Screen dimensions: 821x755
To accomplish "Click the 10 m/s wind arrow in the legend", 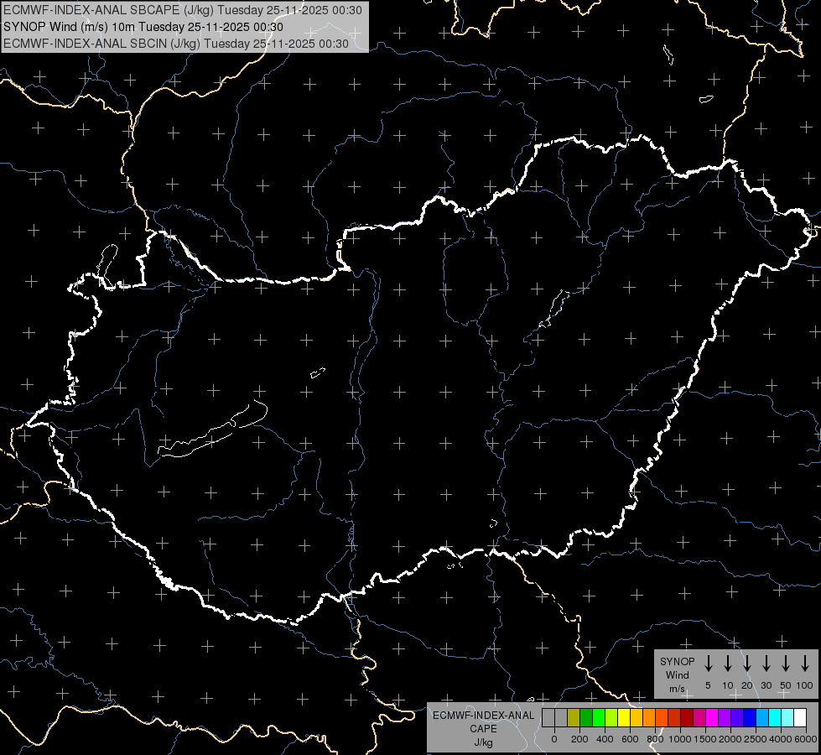I will click(x=727, y=663).
